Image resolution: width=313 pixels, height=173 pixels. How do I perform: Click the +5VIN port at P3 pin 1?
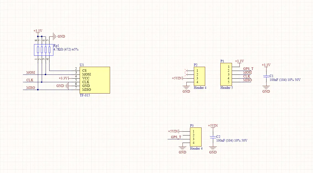point(174,131)
